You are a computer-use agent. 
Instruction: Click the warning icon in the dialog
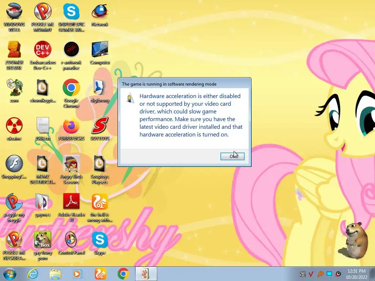click(x=130, y=98)
